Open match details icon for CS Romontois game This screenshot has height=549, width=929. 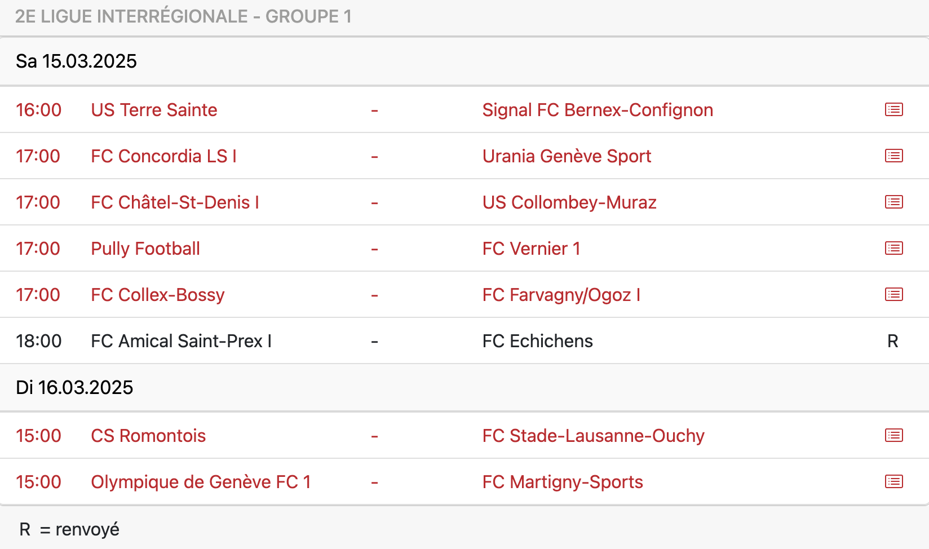click(893, 435)
